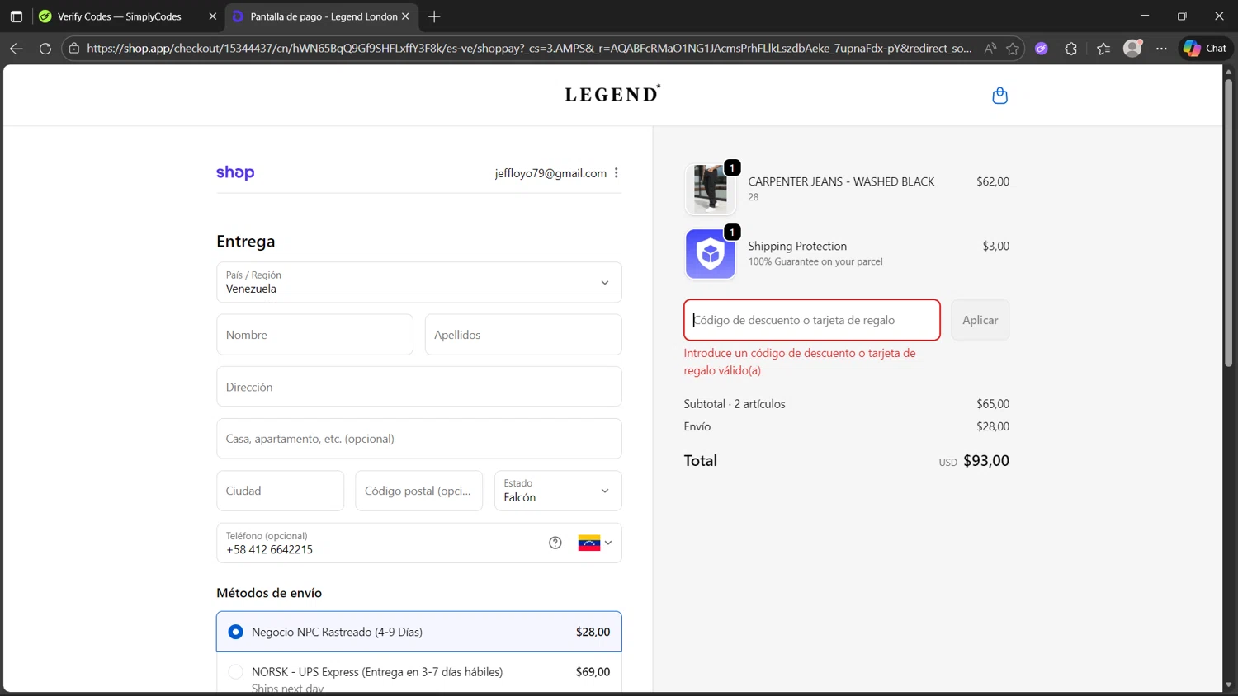
Task: Click the CARPENTER JEANS - WASHED BLACK title
Action: click(x=841, y=181)
